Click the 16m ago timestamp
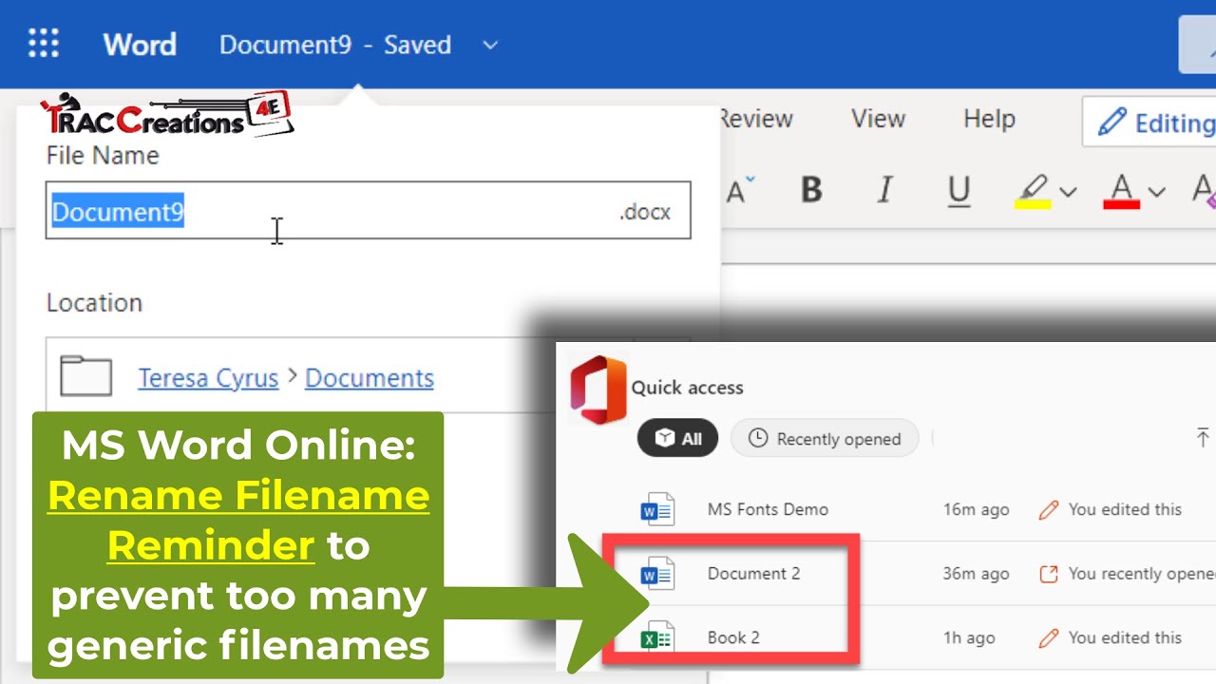The height and width of the screenshot is (684, 1216). point(976,510)
